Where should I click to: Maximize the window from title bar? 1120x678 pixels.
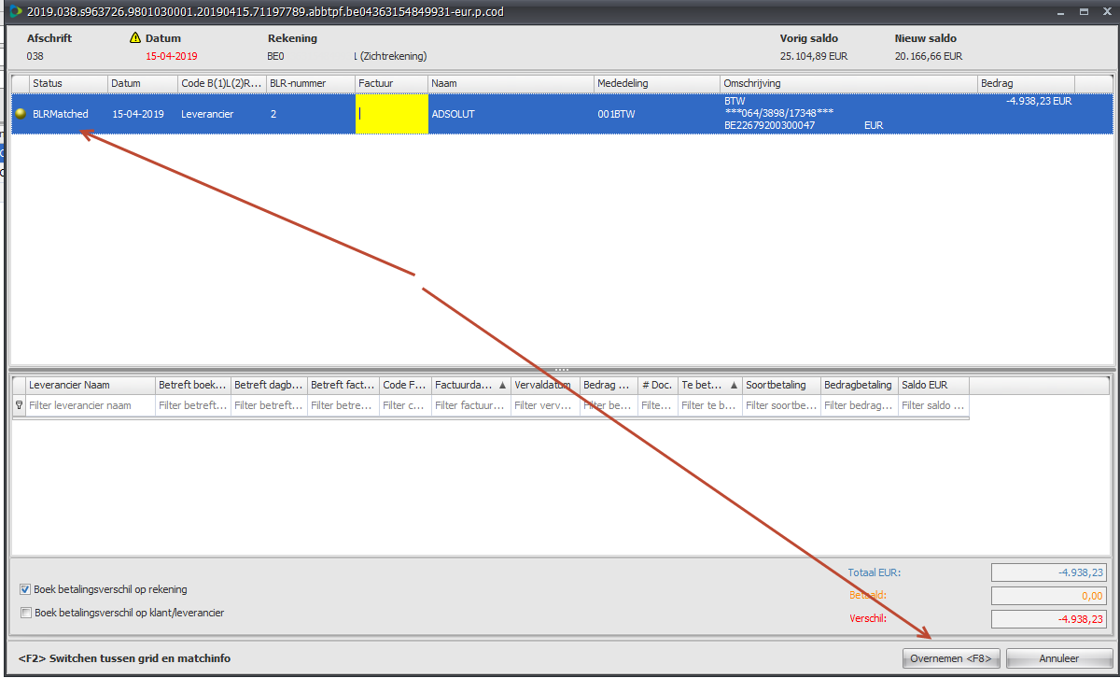tap(1083, 11)
